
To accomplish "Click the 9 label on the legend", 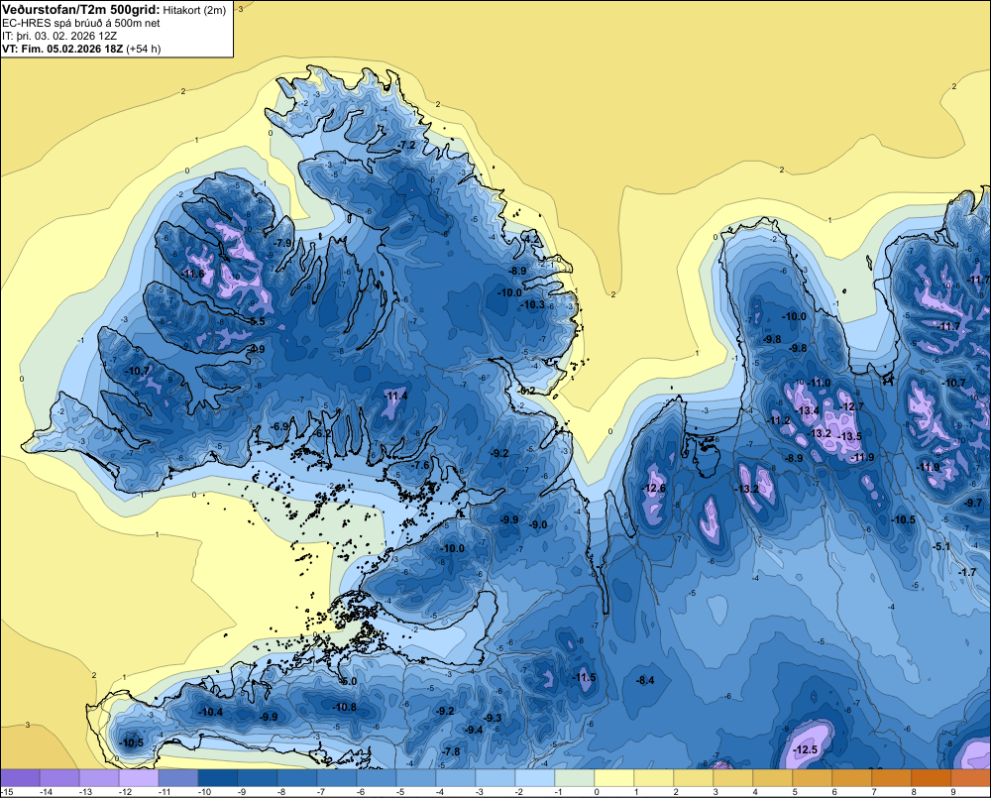I will [x=953, y=792].
